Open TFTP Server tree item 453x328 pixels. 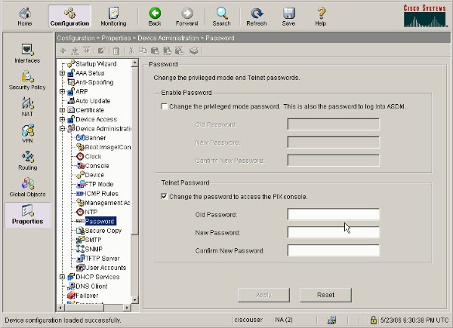click(x=102, y=259)
